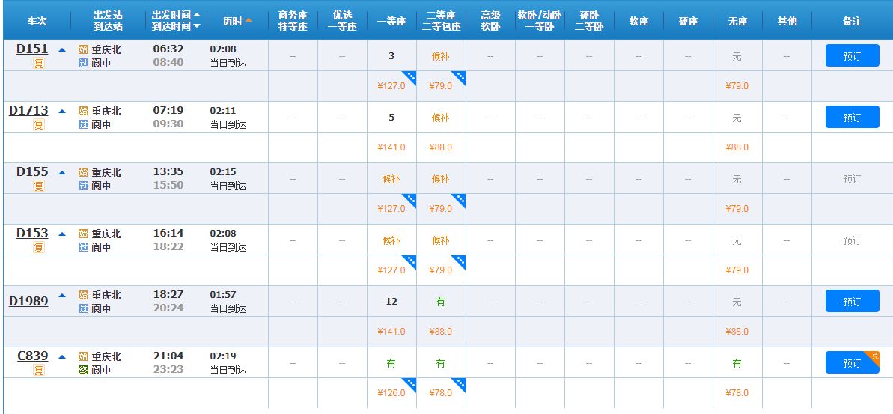This screenshot has height=414, width=893.
Task: Click the terminal station icon beside C839's 阆中
Action: (x=83, y=370)
